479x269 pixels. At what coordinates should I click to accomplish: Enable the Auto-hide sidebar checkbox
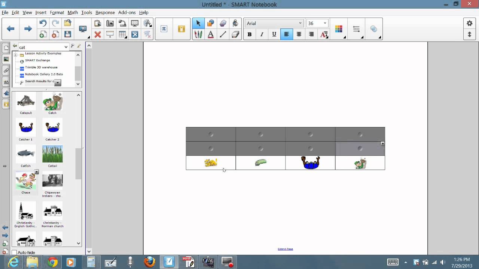click(x=15, y=253)
